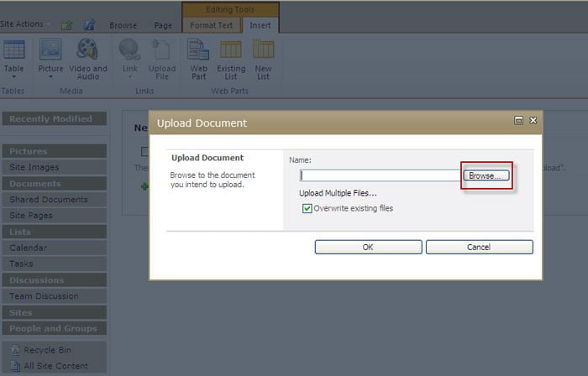The height and width of the screenshot is (376, 588).
Task: Focus the Name file path field
Action: point(381,175)
